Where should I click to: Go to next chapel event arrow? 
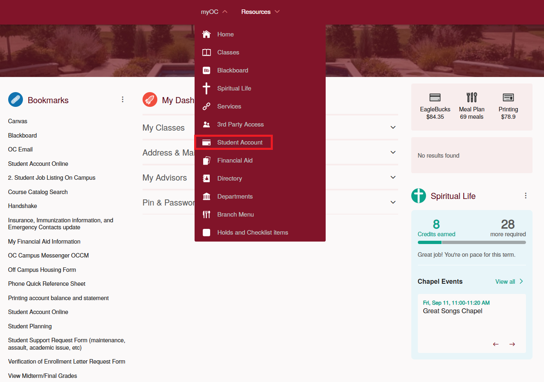(512, 344)
